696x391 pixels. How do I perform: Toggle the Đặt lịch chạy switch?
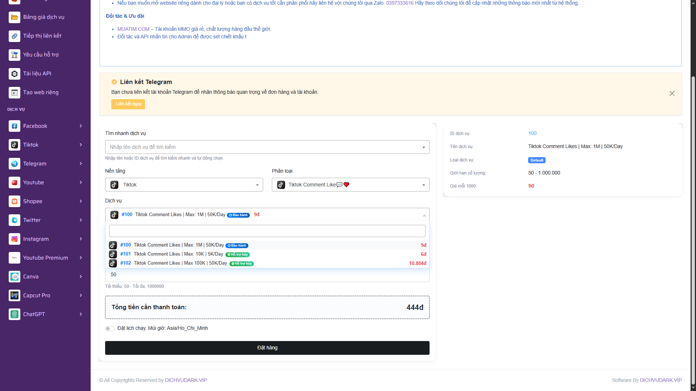coord(110,328)
